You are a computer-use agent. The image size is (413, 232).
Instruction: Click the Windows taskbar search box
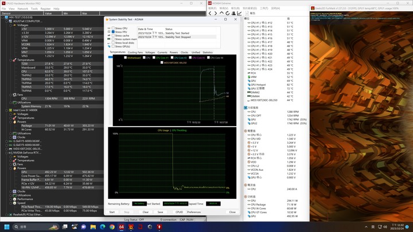tap(36, 227)
